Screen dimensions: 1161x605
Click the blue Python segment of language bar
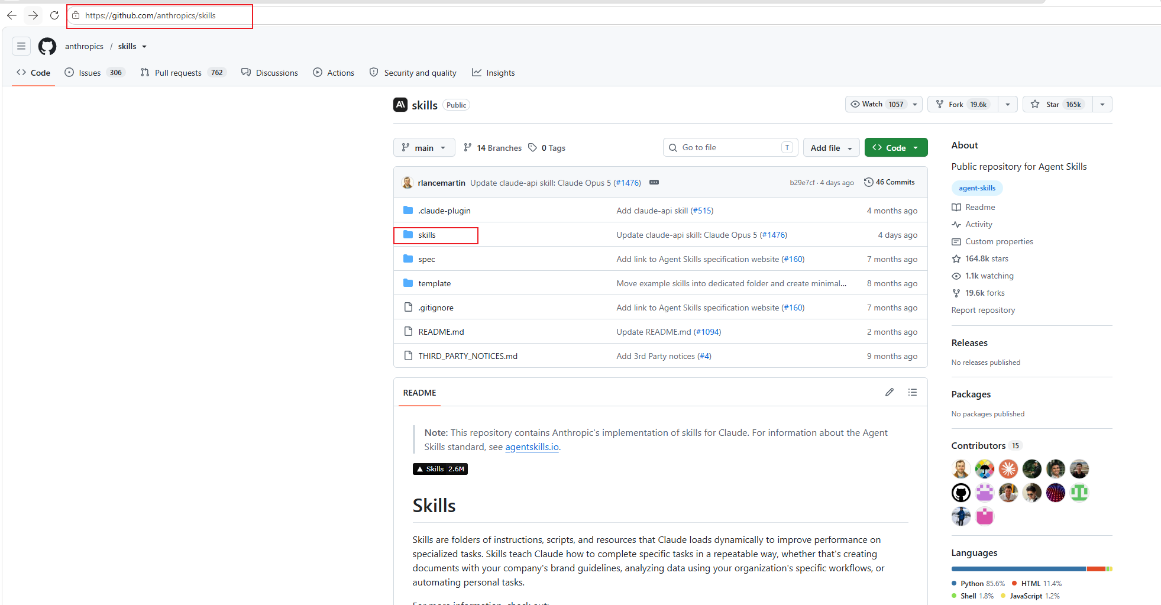(x=1018, y=569)
